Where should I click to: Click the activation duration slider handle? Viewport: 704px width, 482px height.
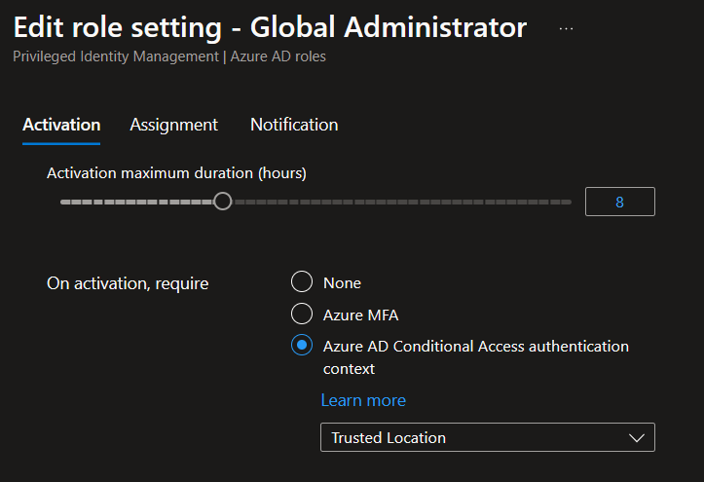[x=223, y=201]
